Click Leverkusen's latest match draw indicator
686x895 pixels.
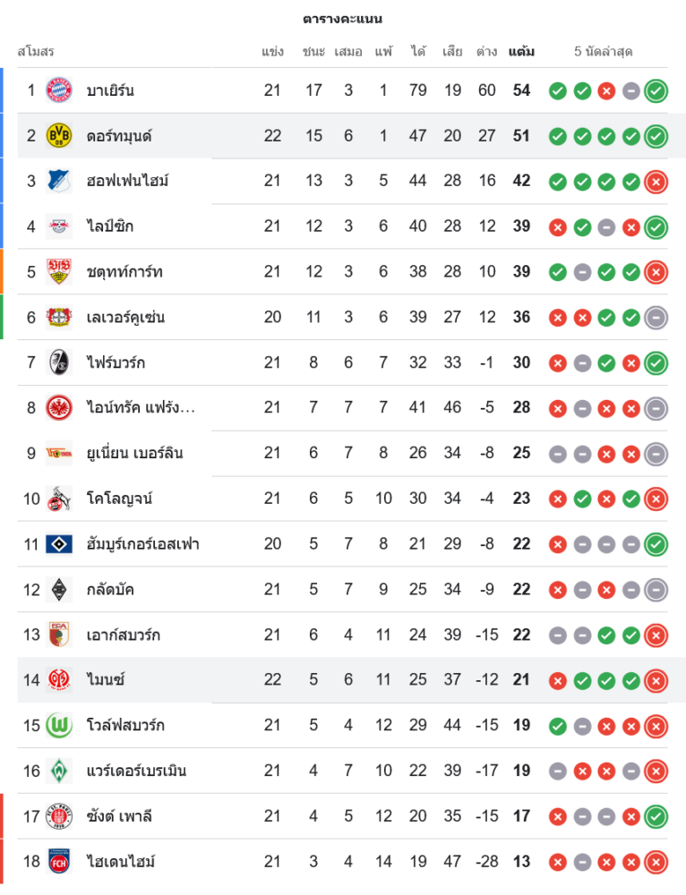pyautogui.click(x=656, y=317)
